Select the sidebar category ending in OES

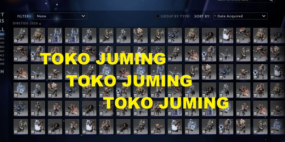[2, 43]
